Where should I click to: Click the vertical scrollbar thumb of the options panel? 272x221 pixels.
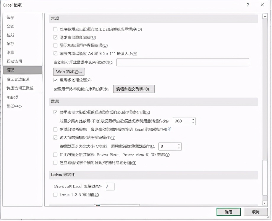coord(265,178)
